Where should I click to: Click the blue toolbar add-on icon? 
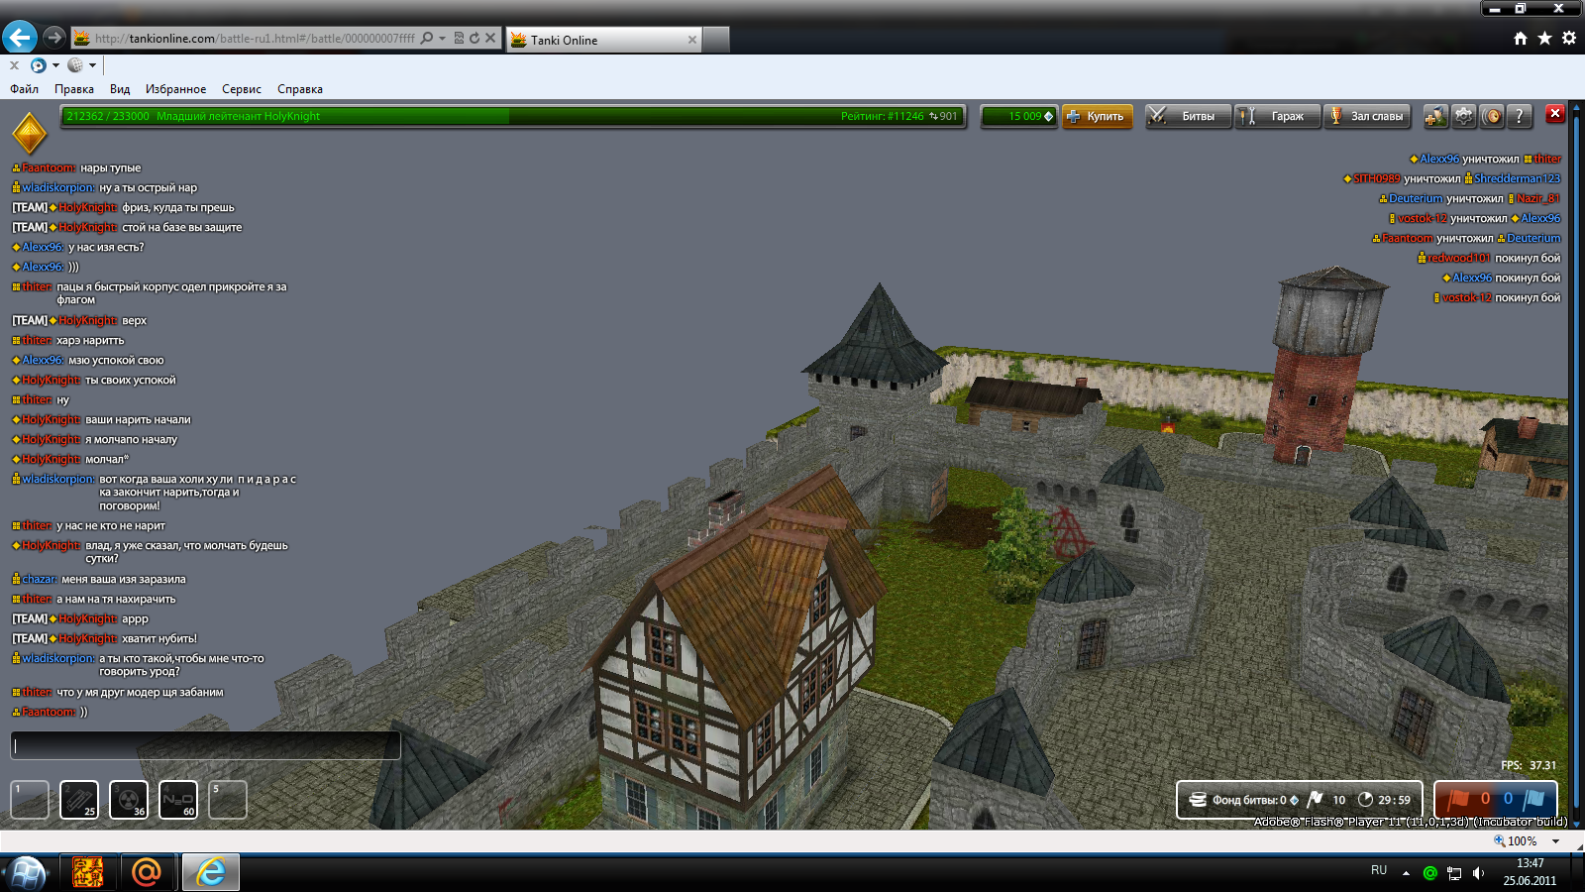39,65
